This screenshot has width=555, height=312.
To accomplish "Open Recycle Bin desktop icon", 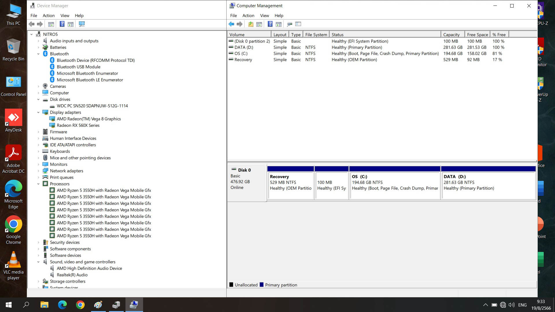I will pos(13,50).
